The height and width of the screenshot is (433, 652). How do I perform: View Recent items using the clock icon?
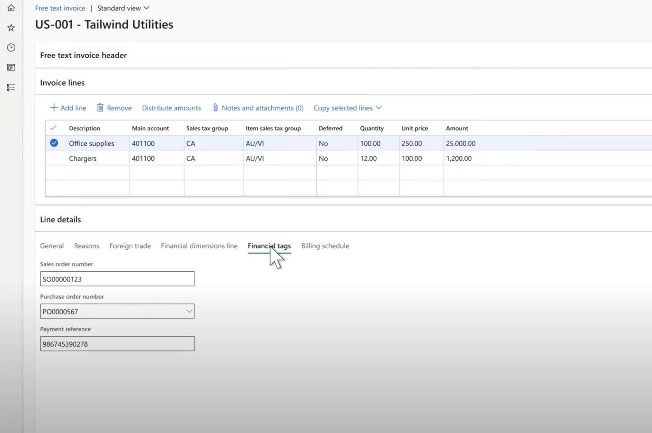tap(11, 48)
